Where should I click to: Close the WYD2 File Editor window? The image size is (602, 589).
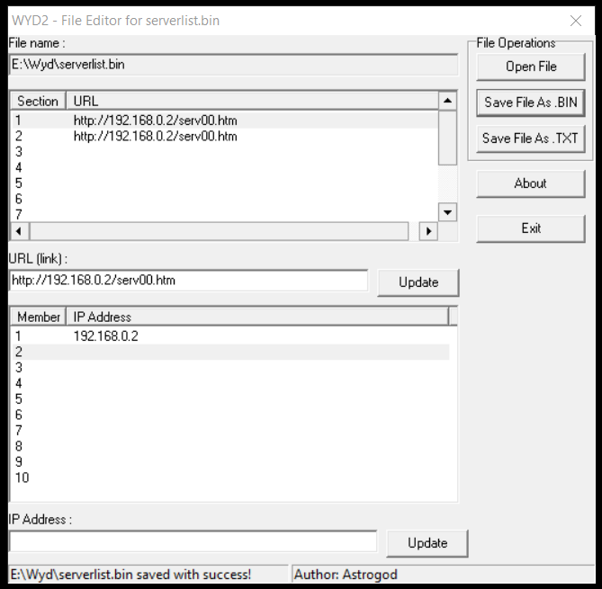coord(576,21)
